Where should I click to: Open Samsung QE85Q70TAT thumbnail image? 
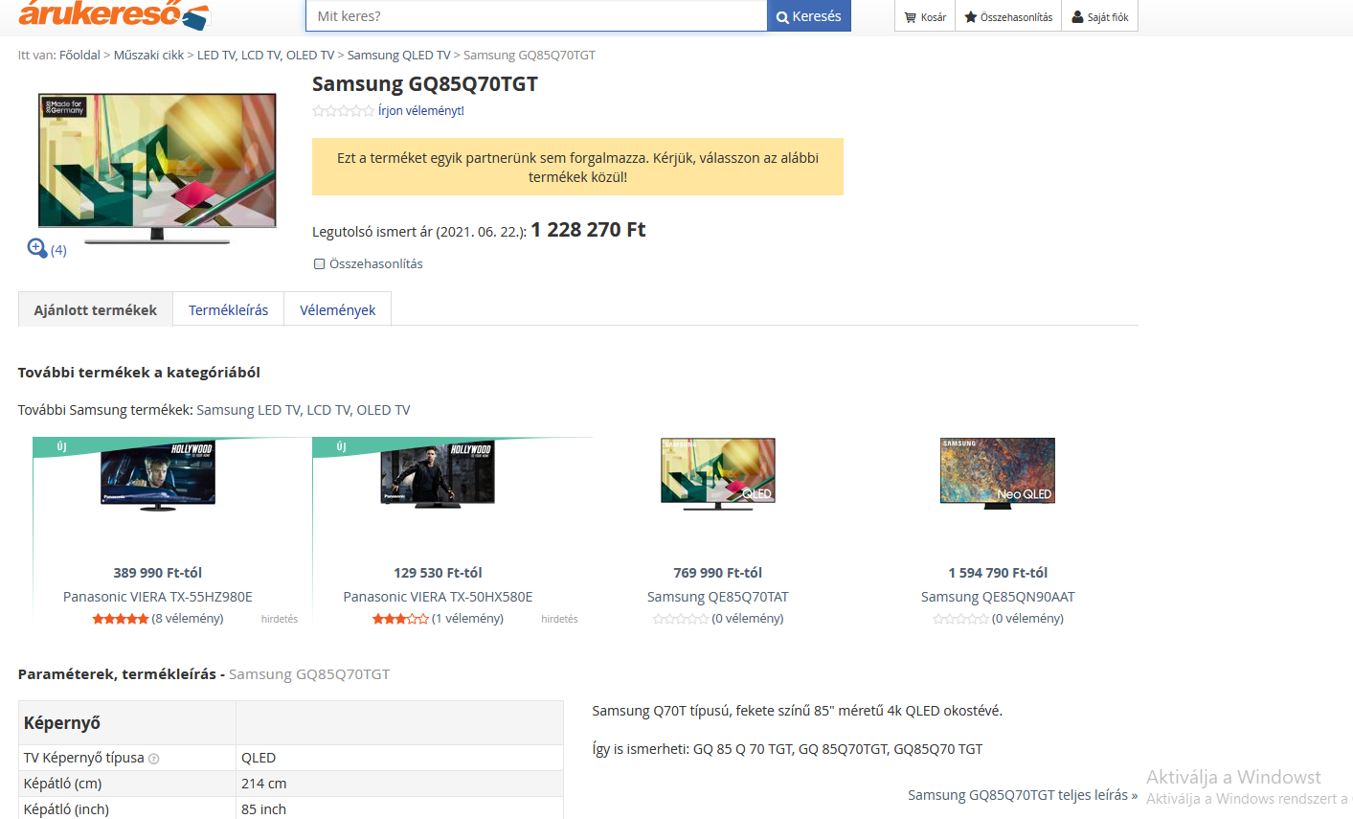point(718,474)
